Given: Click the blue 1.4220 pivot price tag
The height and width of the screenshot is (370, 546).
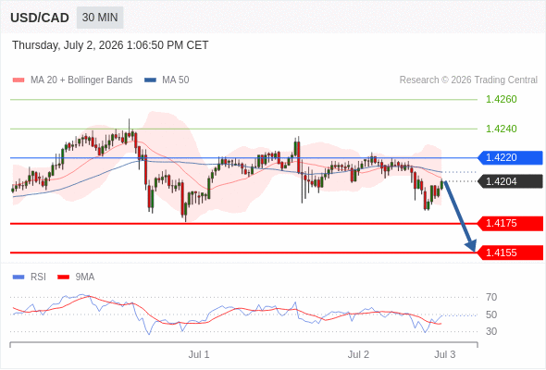Looking at the screenshot, I should (x=510, y=157).
